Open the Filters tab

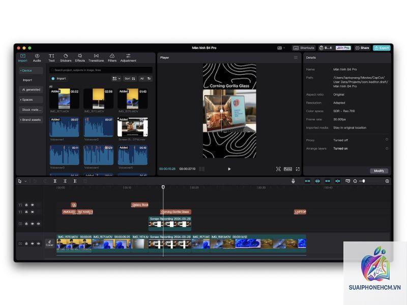click(112, 57)
